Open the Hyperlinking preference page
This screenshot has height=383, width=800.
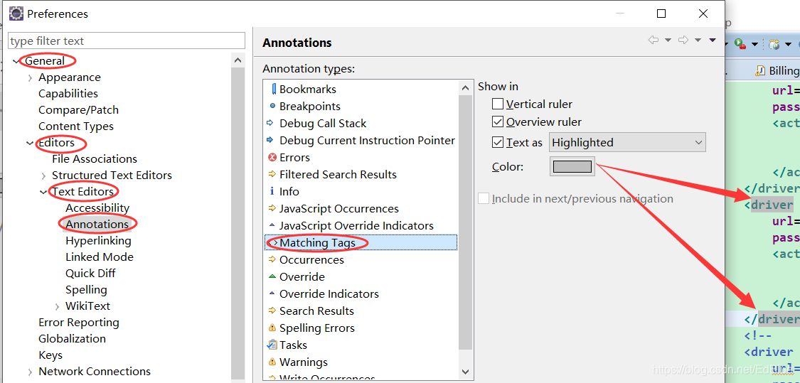coord(98,240)
